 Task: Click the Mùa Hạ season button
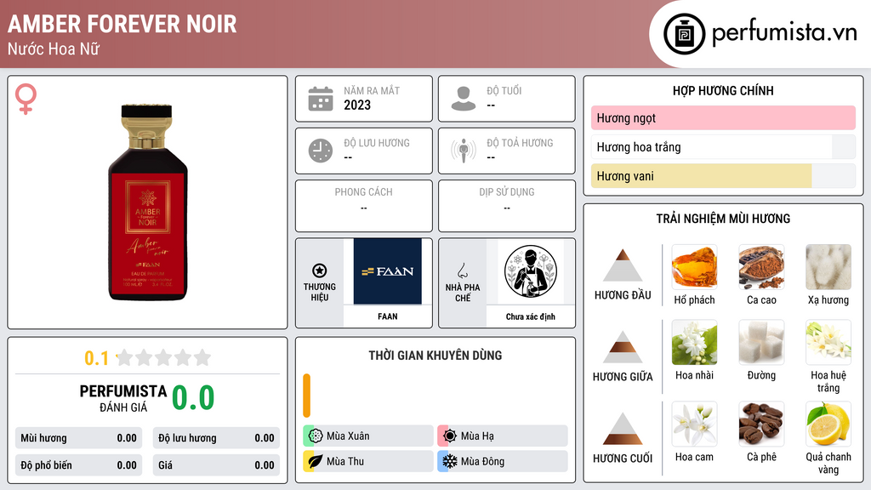[503, 436]
